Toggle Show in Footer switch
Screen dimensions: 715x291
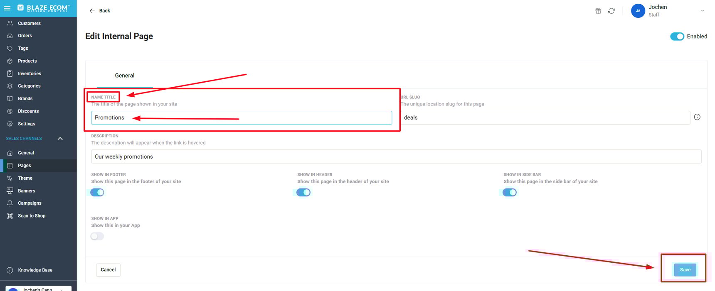(97, 192)
